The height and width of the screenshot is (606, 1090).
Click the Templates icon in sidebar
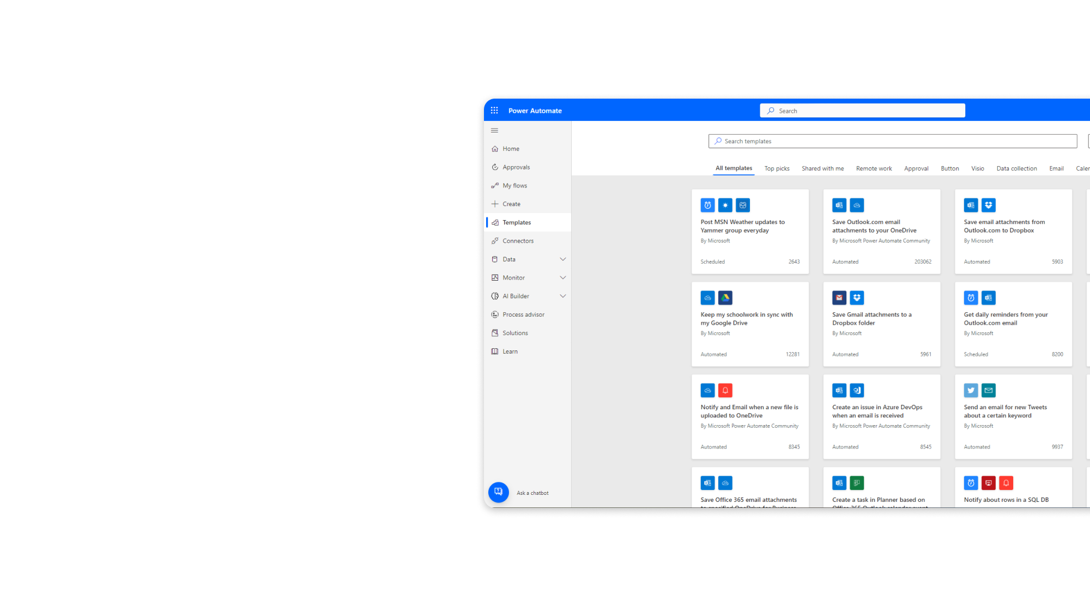click(x=495, y=222)
